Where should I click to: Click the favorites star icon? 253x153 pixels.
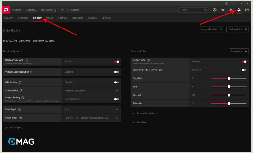(223, 10)
